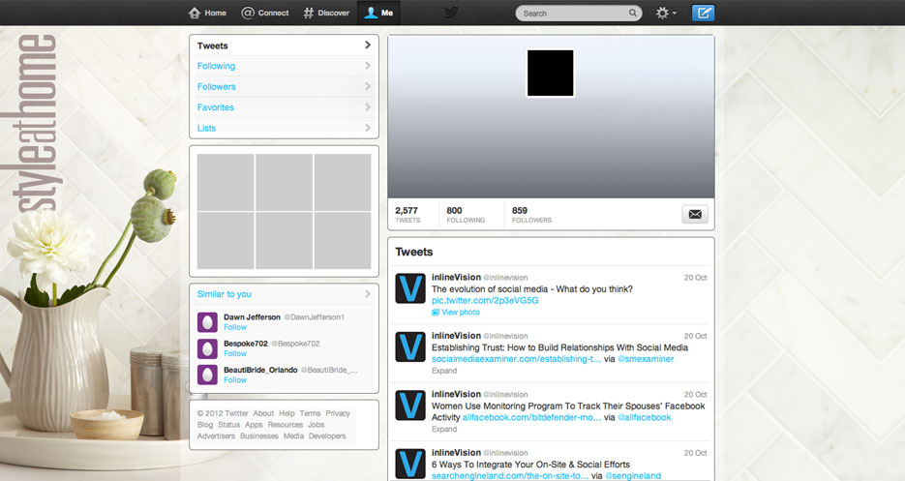The image size is (905, 481).
Task: View the 859 followers count
Action: click(x=531, y=215)
